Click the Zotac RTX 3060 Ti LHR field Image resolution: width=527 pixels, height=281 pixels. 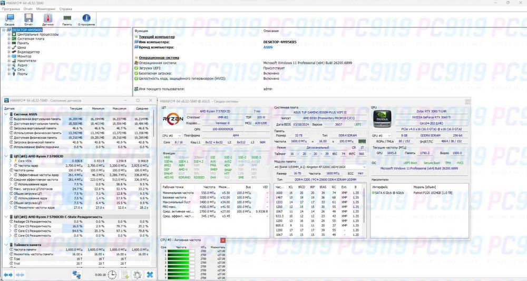[x=431, y=111]
